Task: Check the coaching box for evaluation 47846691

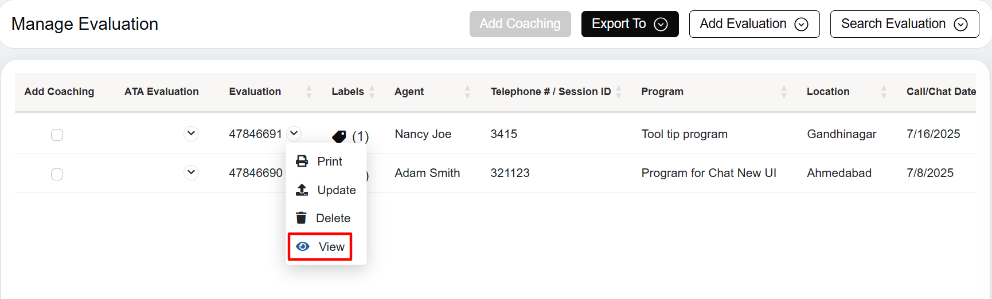Action: click(57, 135)
